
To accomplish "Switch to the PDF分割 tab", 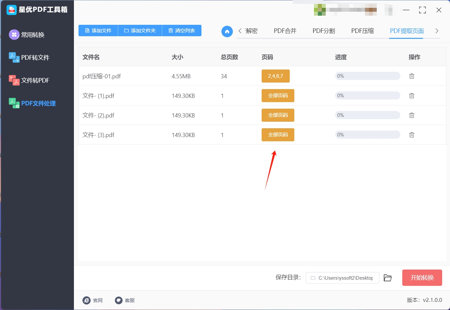I will pos(324,31).
